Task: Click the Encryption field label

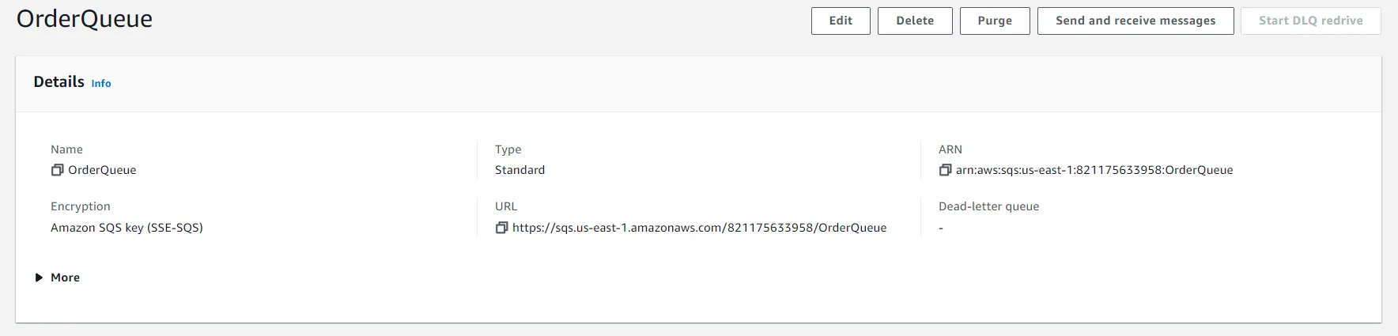Action: 81,206
